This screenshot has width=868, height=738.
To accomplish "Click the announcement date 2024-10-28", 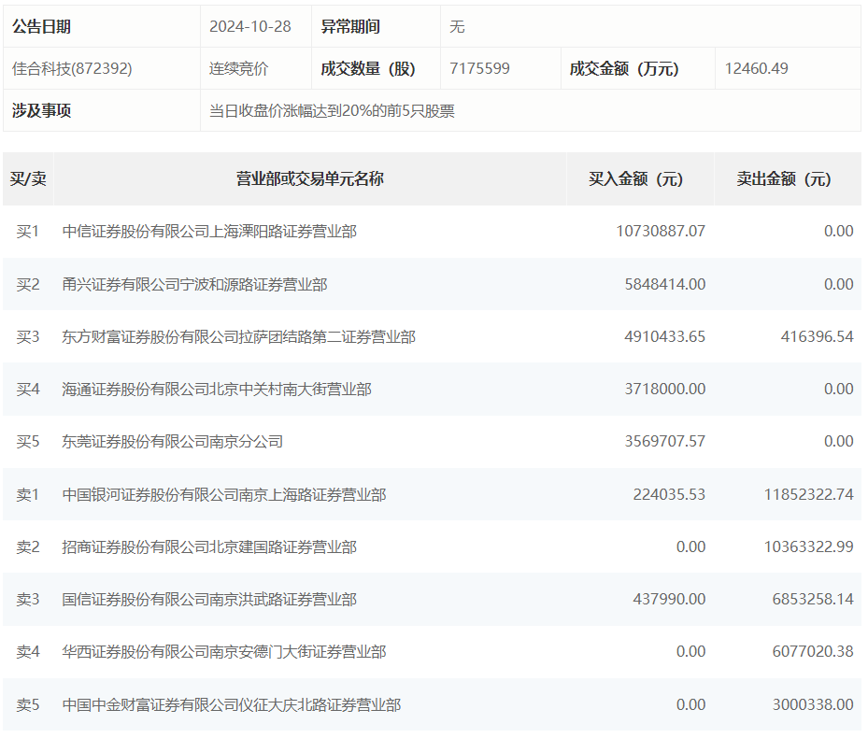I will (x=250, y=26).
